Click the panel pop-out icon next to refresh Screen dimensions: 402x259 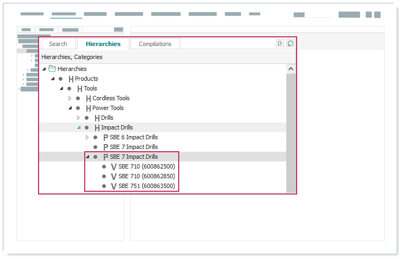[x=280, y=43]
